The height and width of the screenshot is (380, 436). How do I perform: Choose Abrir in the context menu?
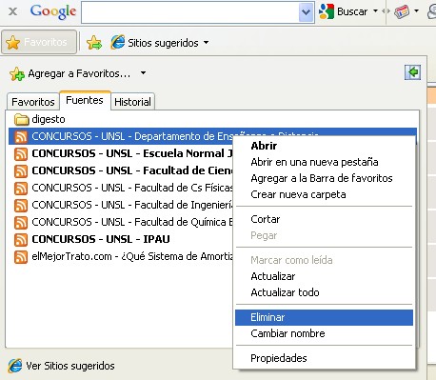[x=324, y=146]
